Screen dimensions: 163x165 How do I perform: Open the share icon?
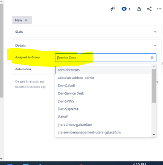[149, 9]
